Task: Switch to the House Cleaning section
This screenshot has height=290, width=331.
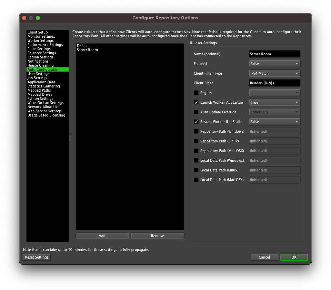Action: tap(40, 65)
